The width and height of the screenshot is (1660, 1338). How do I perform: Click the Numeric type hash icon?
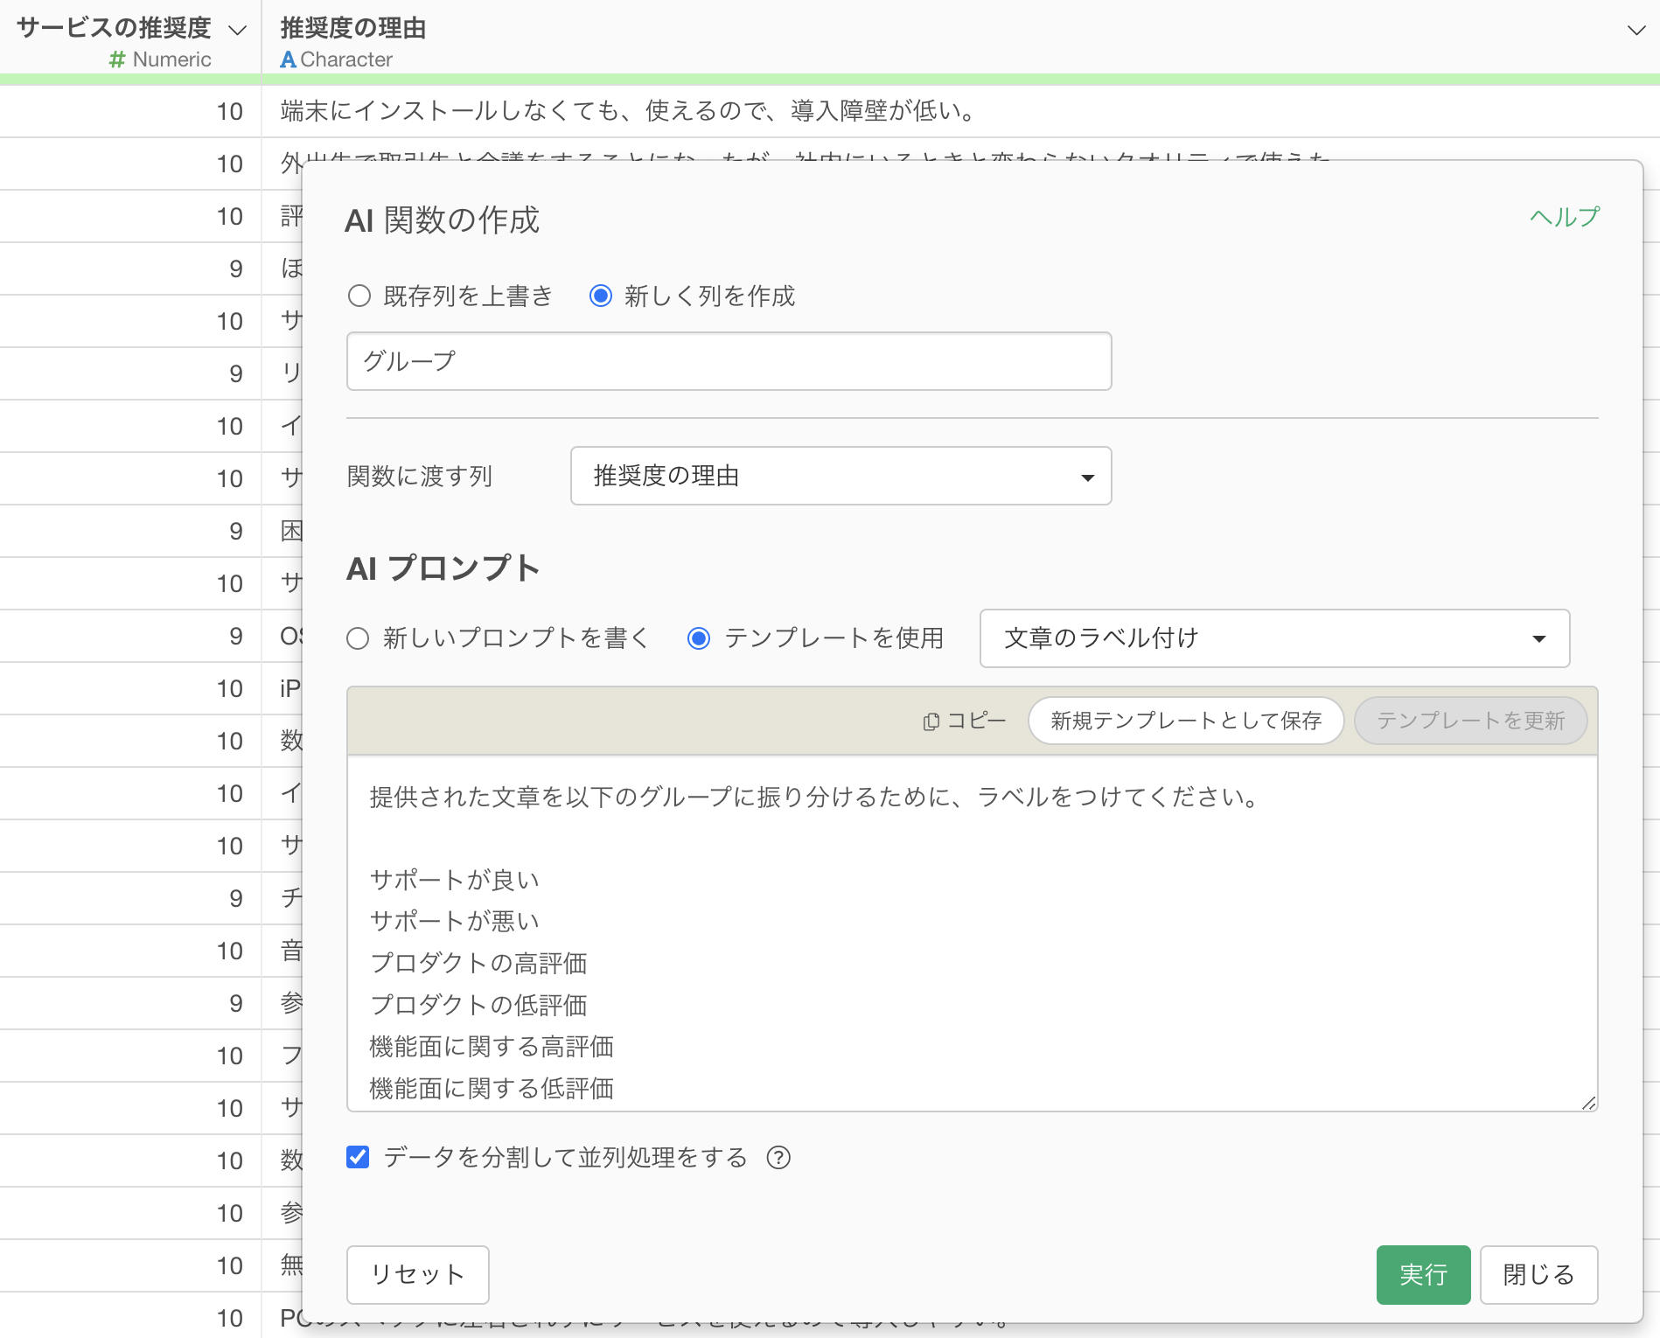pyautogui.click(x=116, y=59)
